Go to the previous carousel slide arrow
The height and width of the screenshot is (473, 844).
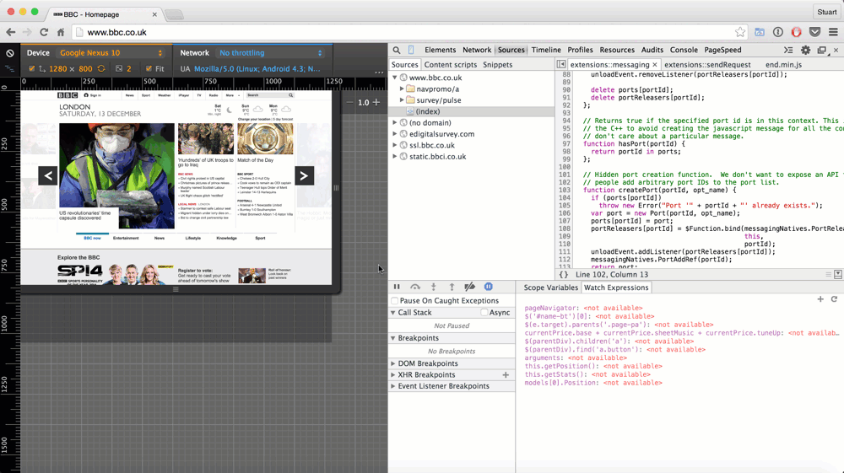pos(48,175)
